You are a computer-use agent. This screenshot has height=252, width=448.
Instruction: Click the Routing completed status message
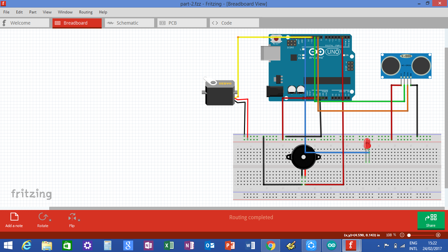251,217
